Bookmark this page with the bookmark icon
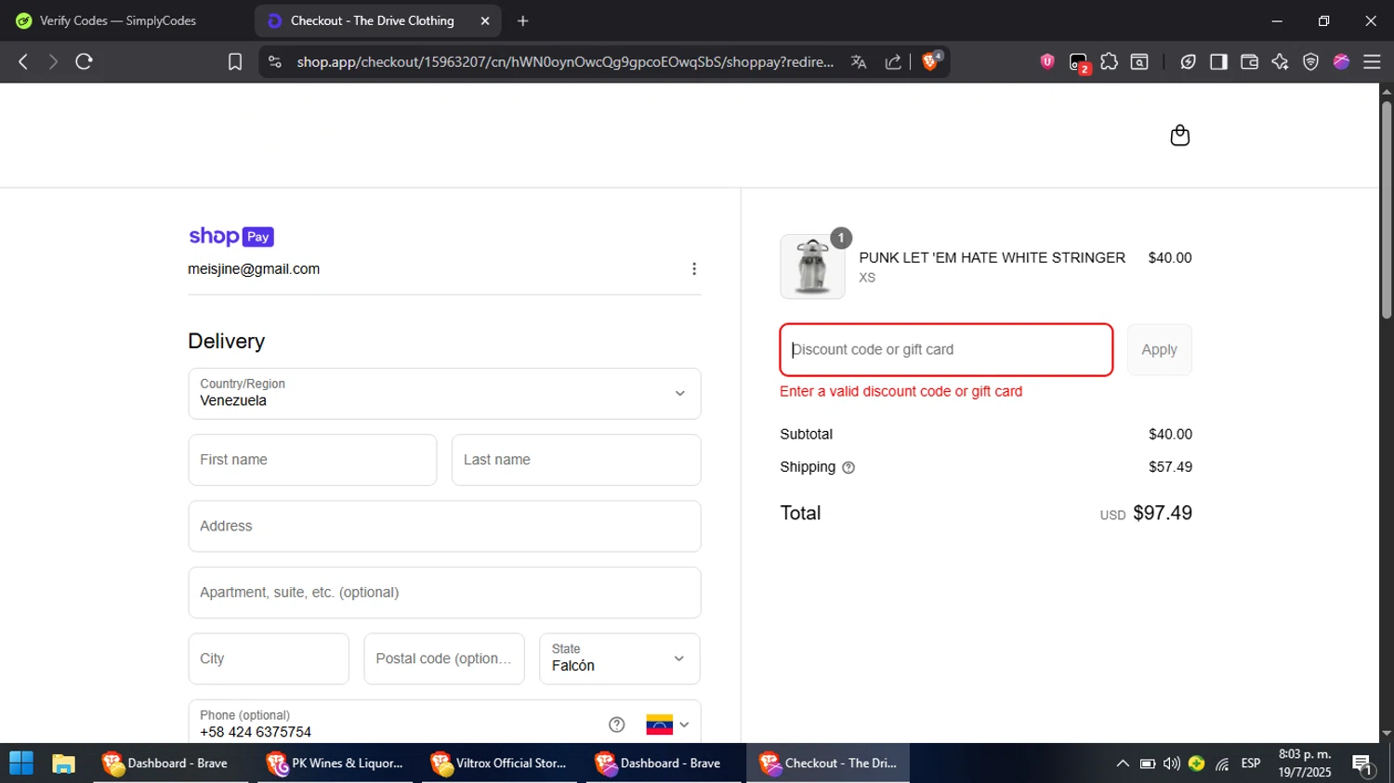The height and width of the screenshot is (783, 1394). 235,61
